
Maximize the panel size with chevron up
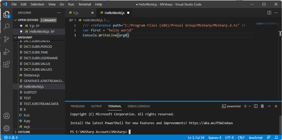[x=269, y=106]
